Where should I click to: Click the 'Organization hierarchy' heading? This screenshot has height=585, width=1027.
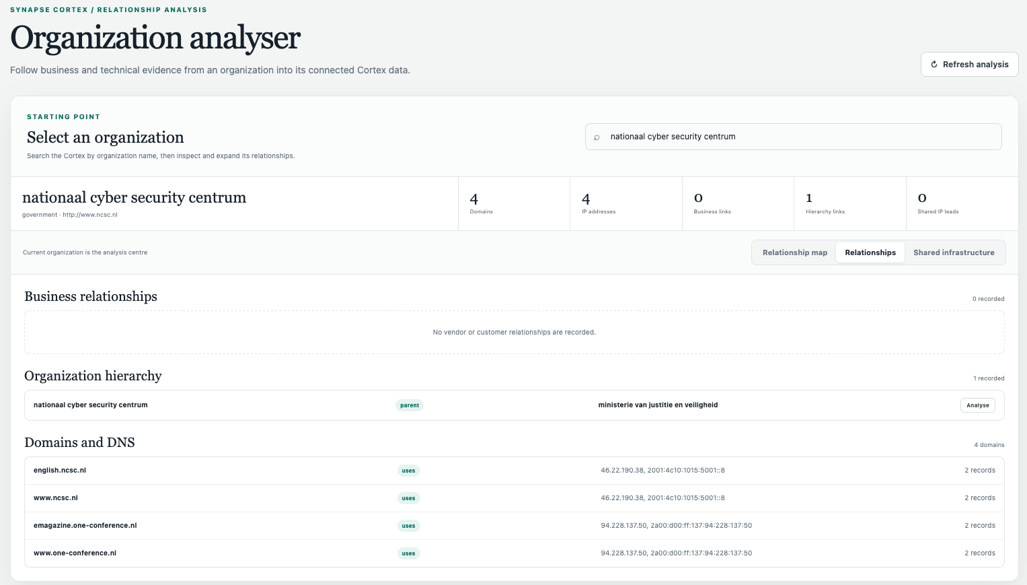click(93, 376)
